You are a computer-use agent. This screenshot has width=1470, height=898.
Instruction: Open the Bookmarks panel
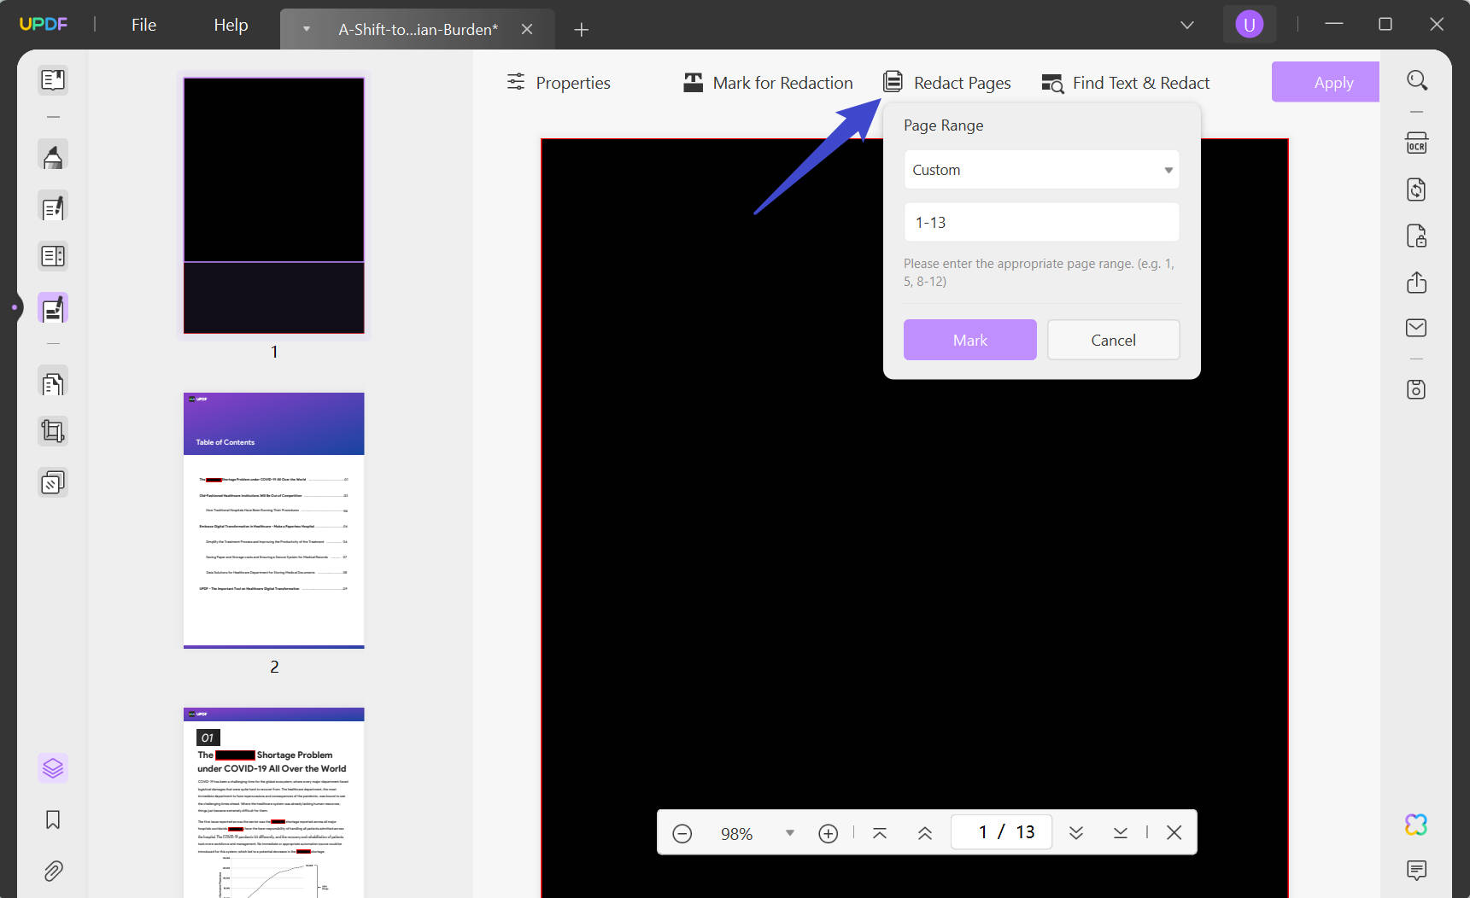point(53,819)
